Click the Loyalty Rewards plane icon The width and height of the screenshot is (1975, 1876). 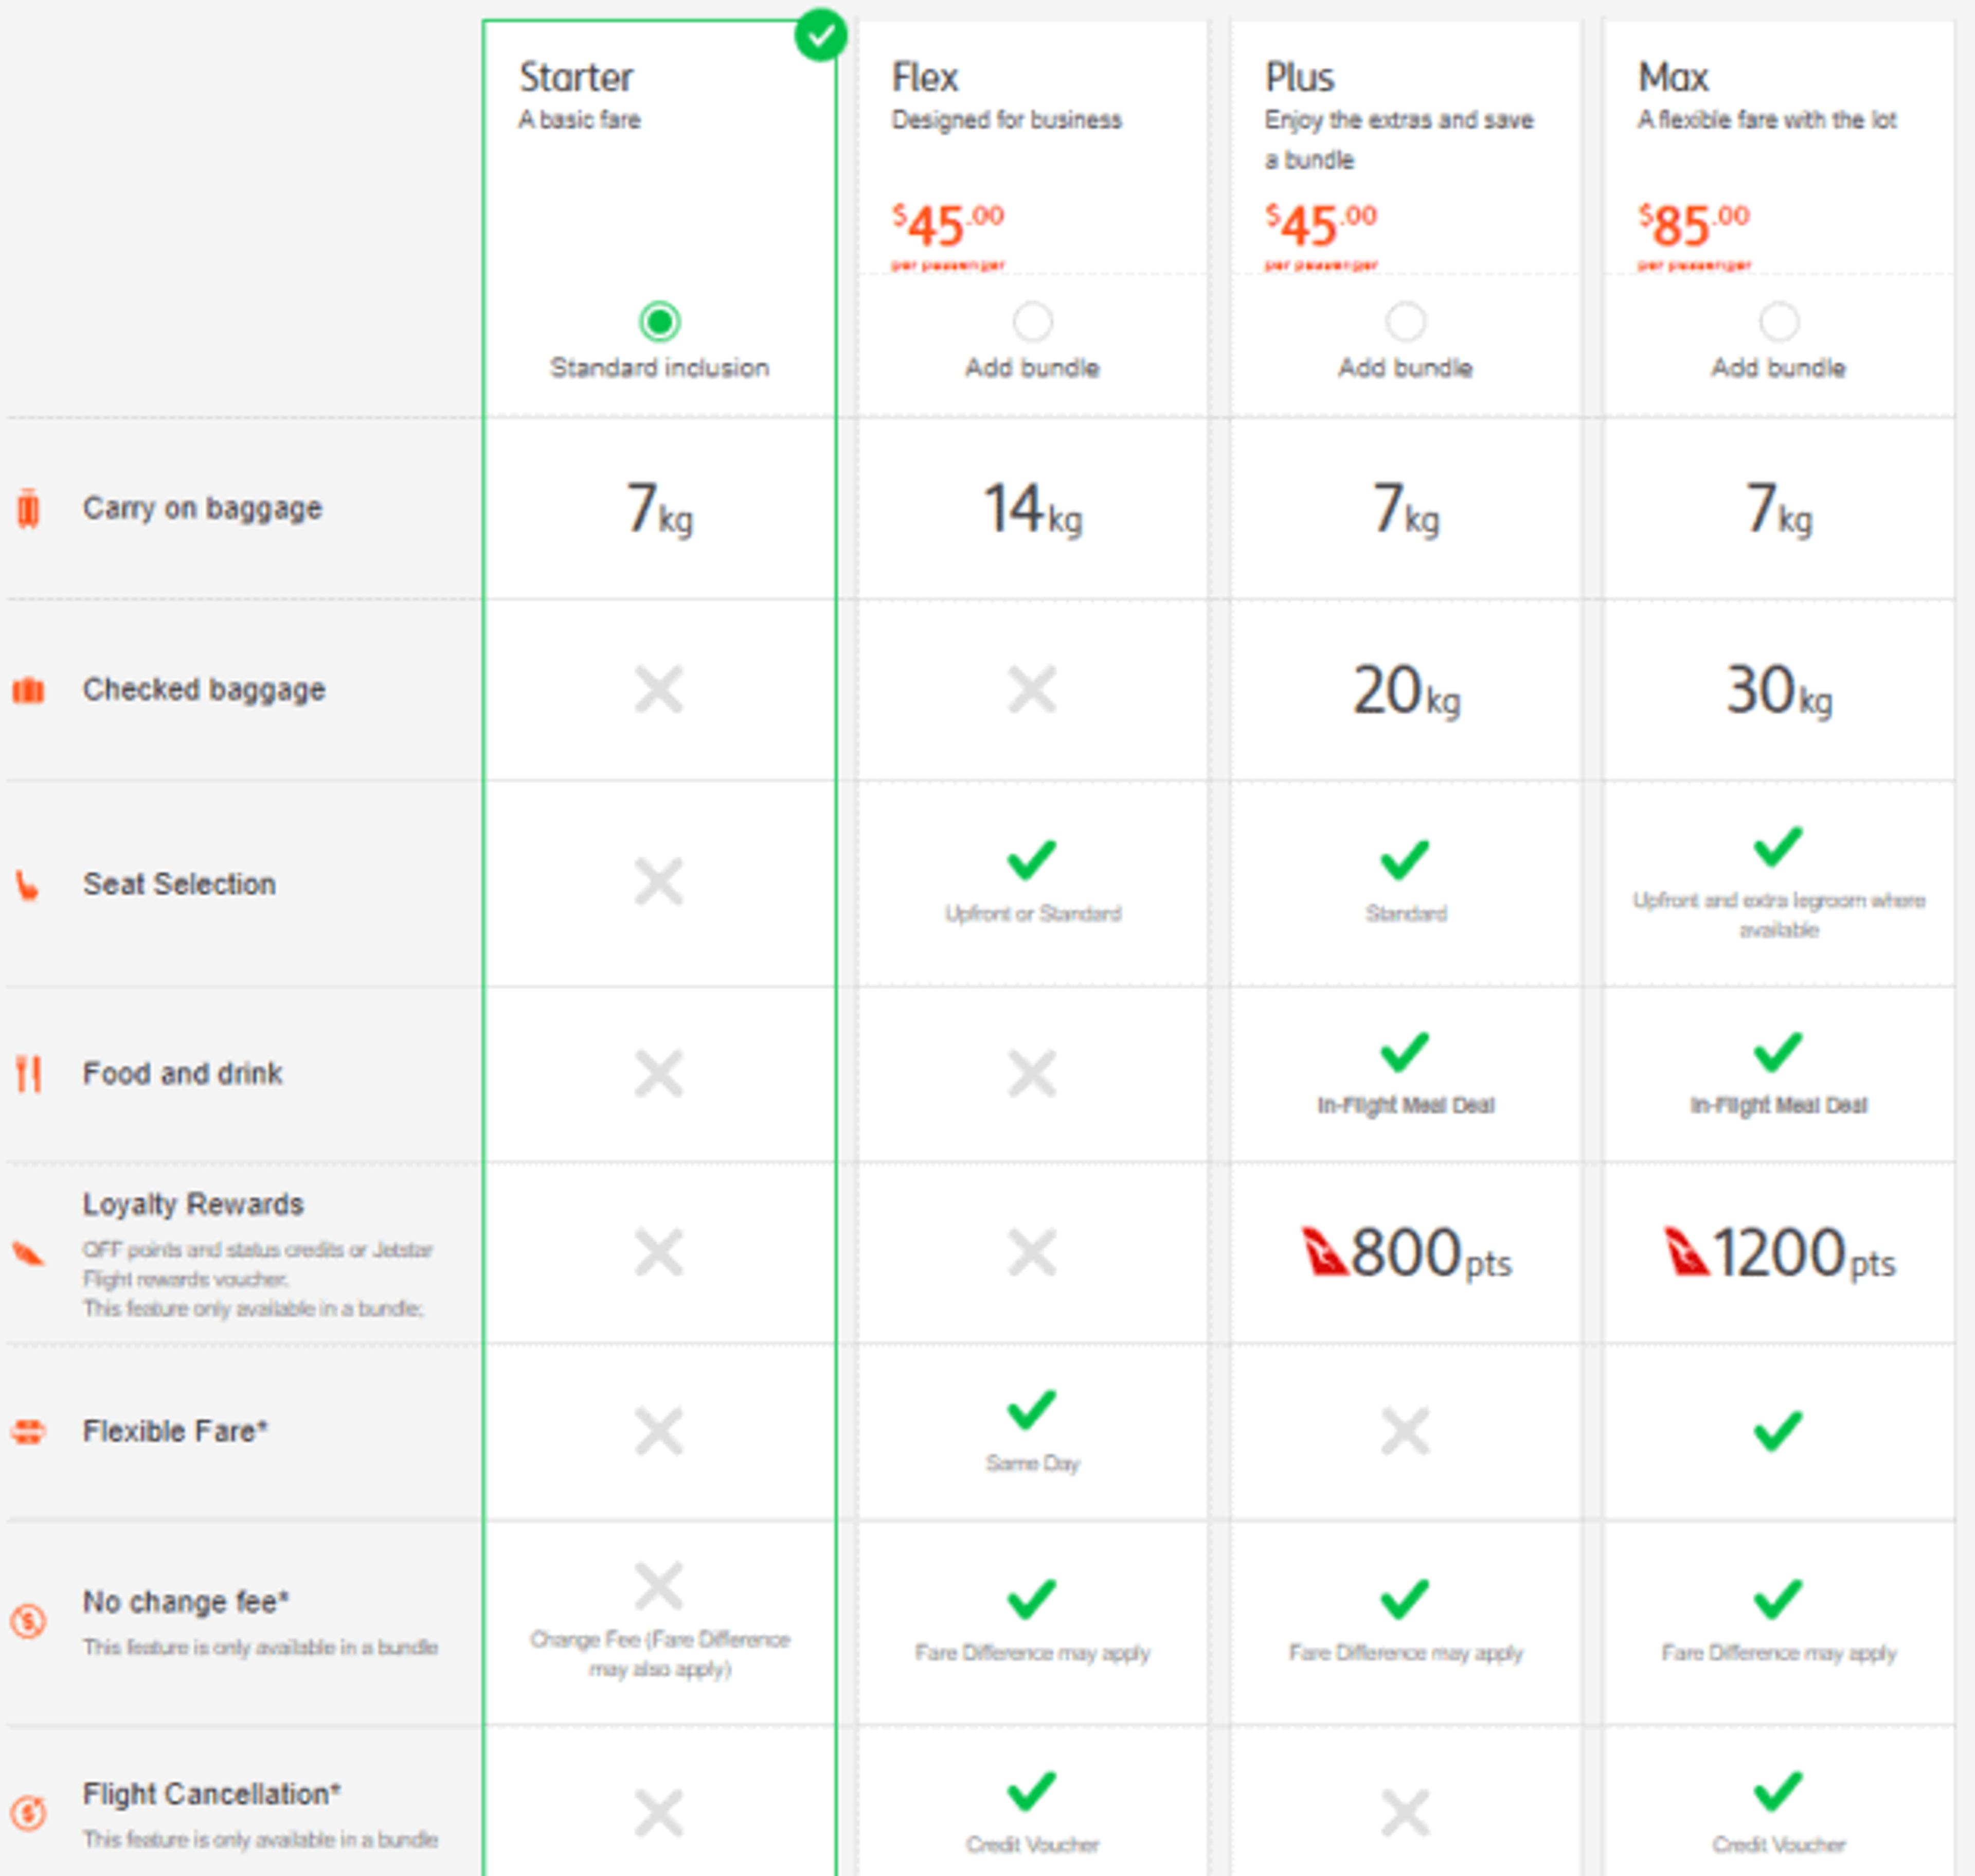coord(28,1253)
